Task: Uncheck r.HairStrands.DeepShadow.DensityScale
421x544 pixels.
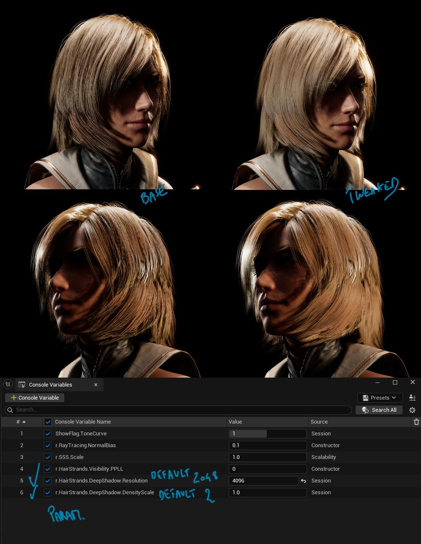Action: (48, 492)
